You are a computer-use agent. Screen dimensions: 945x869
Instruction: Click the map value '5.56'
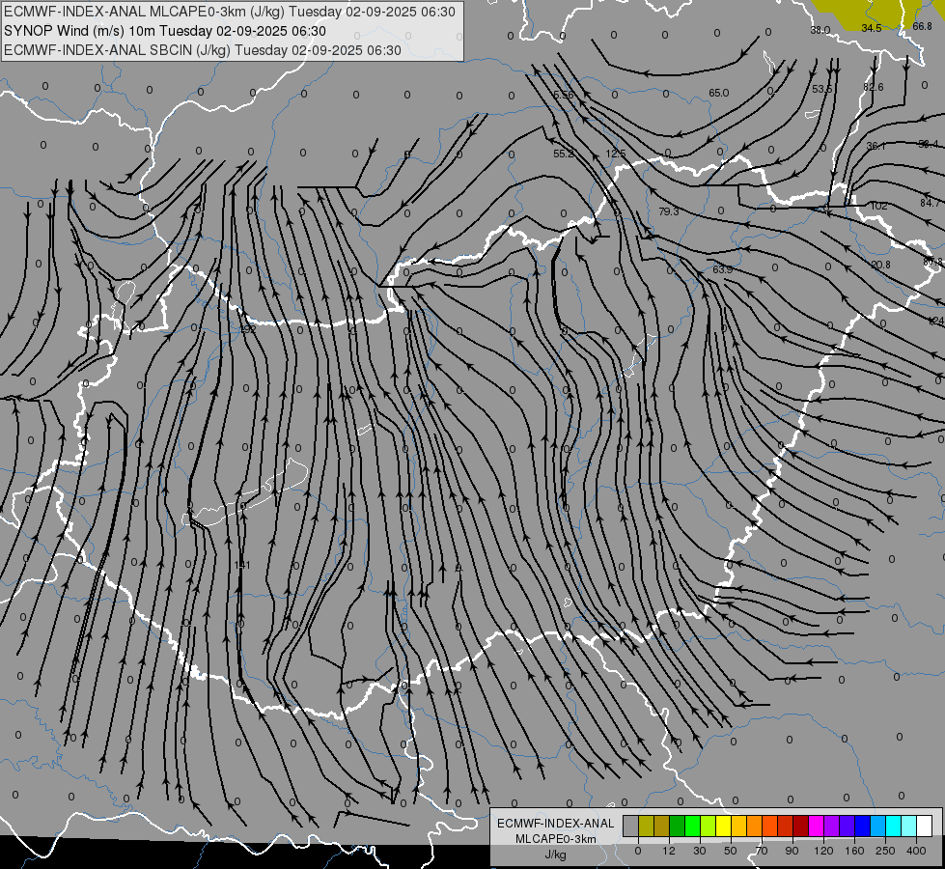(x=564, y=96)
